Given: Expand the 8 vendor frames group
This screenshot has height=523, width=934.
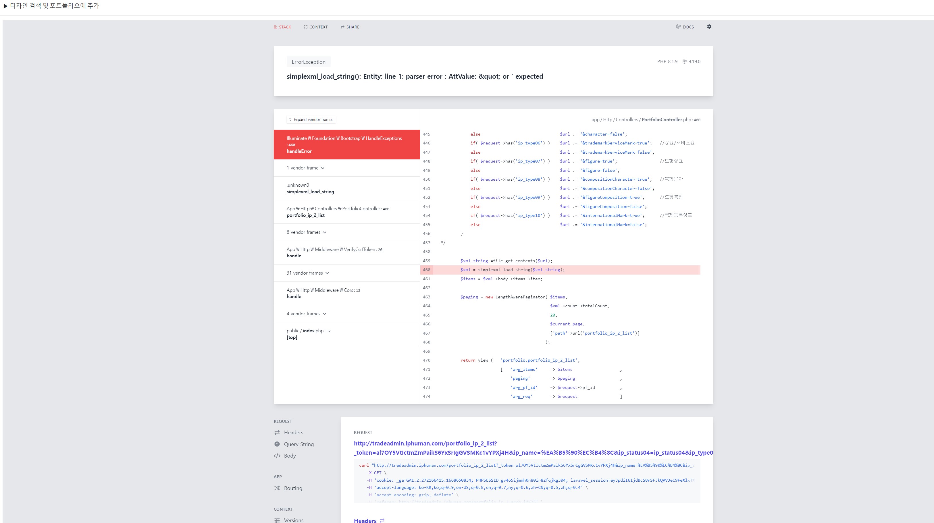Looking at the screenshot, I should pos(306,232).
